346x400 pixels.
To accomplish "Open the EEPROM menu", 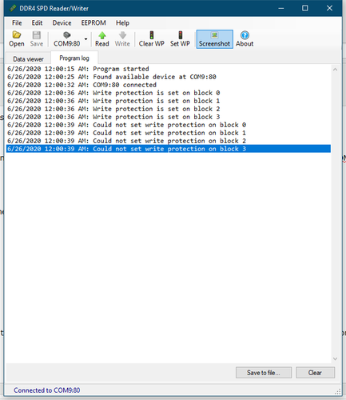I will tap(93, 23).
